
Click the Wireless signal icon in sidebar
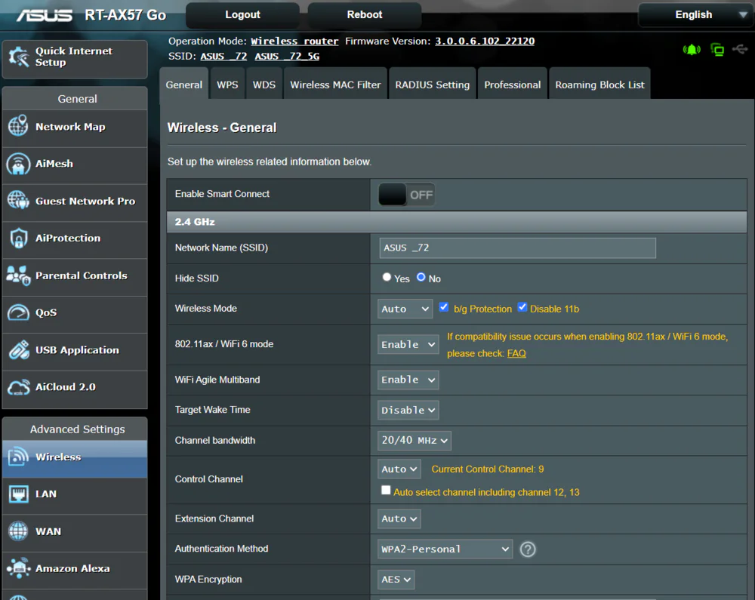(x=18, y=457)
